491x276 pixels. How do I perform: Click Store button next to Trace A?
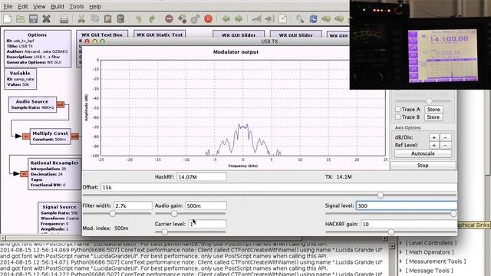[433, 109]
